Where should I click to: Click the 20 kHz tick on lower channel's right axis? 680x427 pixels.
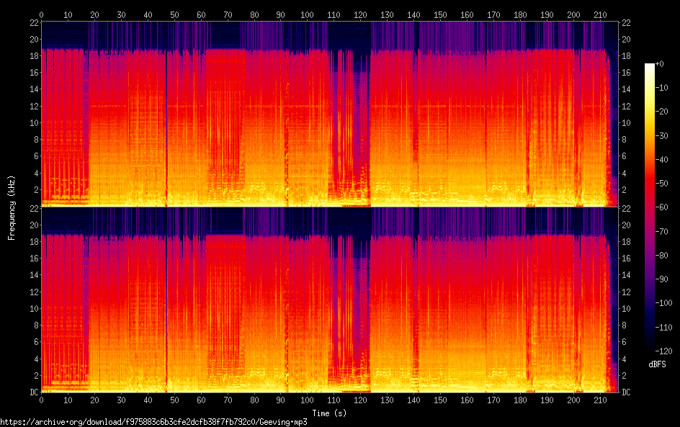click(x=626, y=225)
